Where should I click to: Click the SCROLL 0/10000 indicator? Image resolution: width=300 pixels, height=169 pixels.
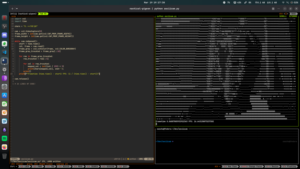pos(288,16)
